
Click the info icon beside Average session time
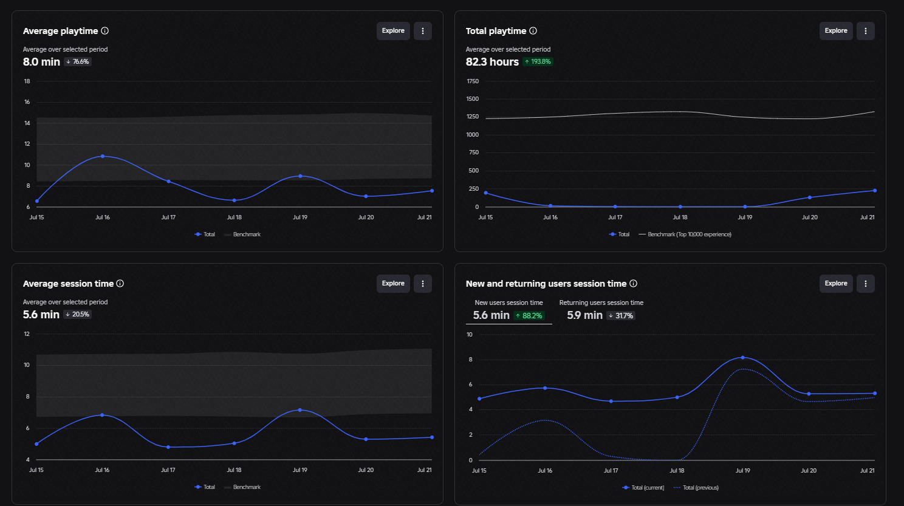tap(120, 284)
